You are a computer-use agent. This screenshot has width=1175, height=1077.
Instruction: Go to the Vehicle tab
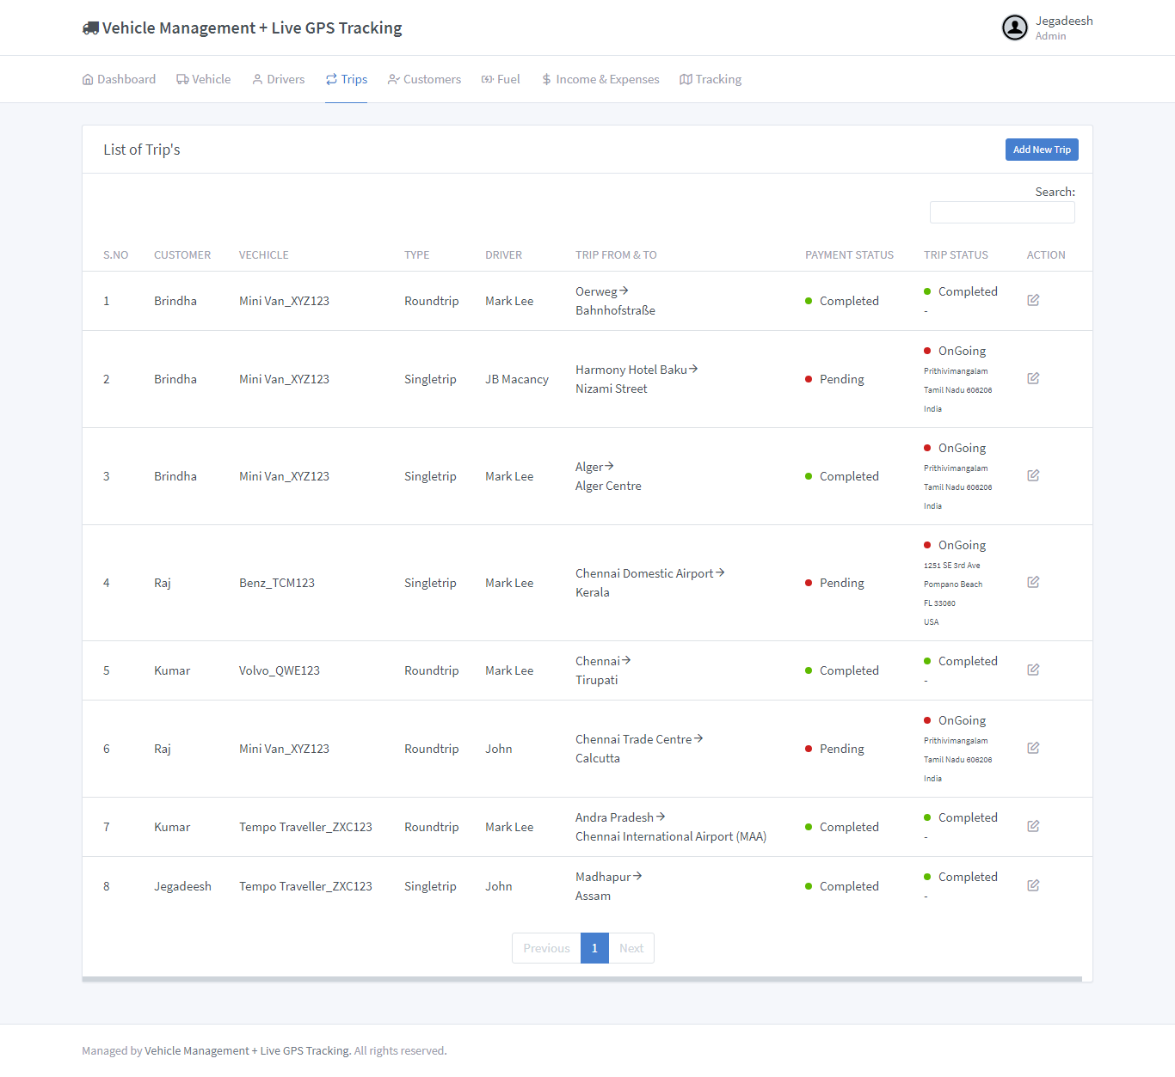pyautogui.click(x=204, y=79)
